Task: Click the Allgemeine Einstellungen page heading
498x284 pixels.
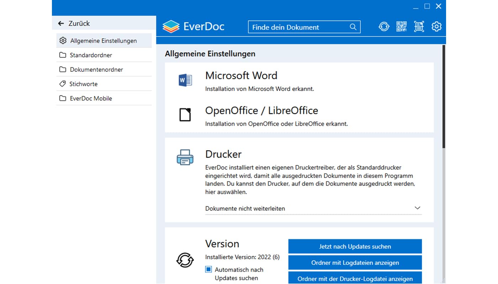Action: pyautogui.click(x=210, y=54)
